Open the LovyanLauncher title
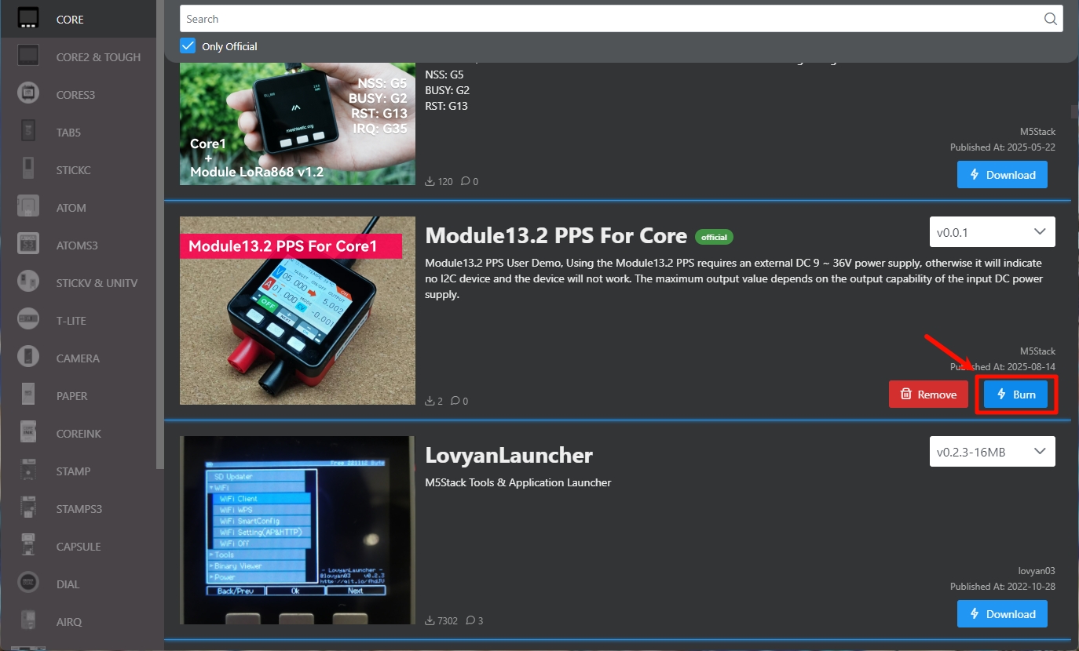Image resolution: width=1079 pixels, height=651 pixels. tap(509, 456)
